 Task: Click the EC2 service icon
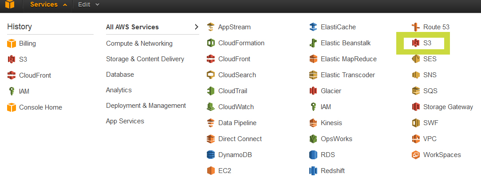tap(211, 171)
